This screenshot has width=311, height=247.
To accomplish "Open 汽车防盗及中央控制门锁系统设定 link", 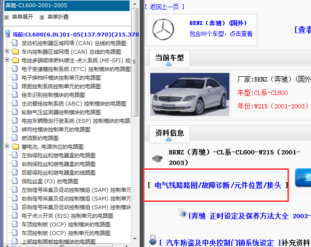I will click(x=220, y=243).
